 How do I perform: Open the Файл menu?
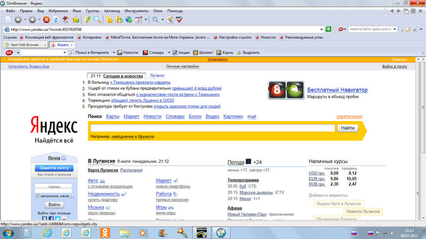pos(10,11)
